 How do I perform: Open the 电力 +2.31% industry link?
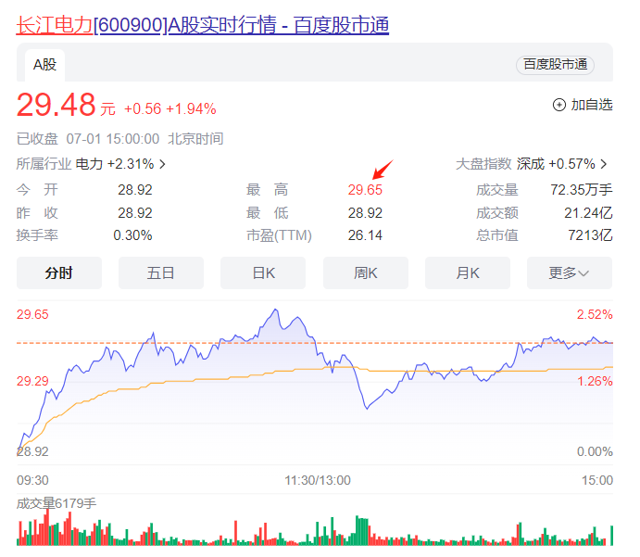[x=115, y=164]
